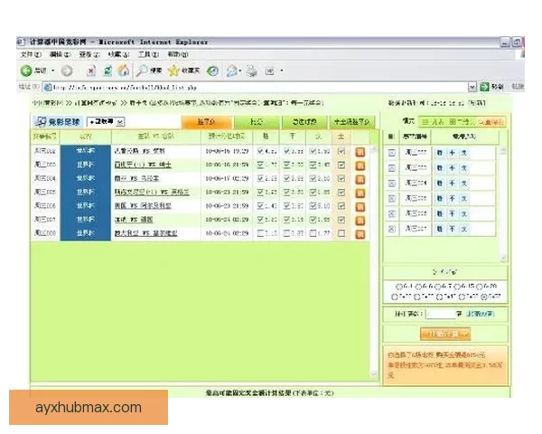Select the 6串15 radio option
542x434 pixels.
point(458,287)
